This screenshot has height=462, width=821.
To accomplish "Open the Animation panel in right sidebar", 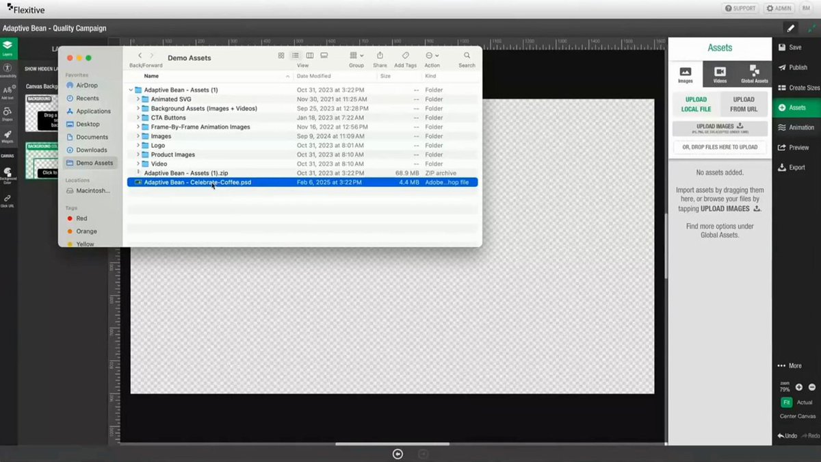I will (x=796, y=127).
